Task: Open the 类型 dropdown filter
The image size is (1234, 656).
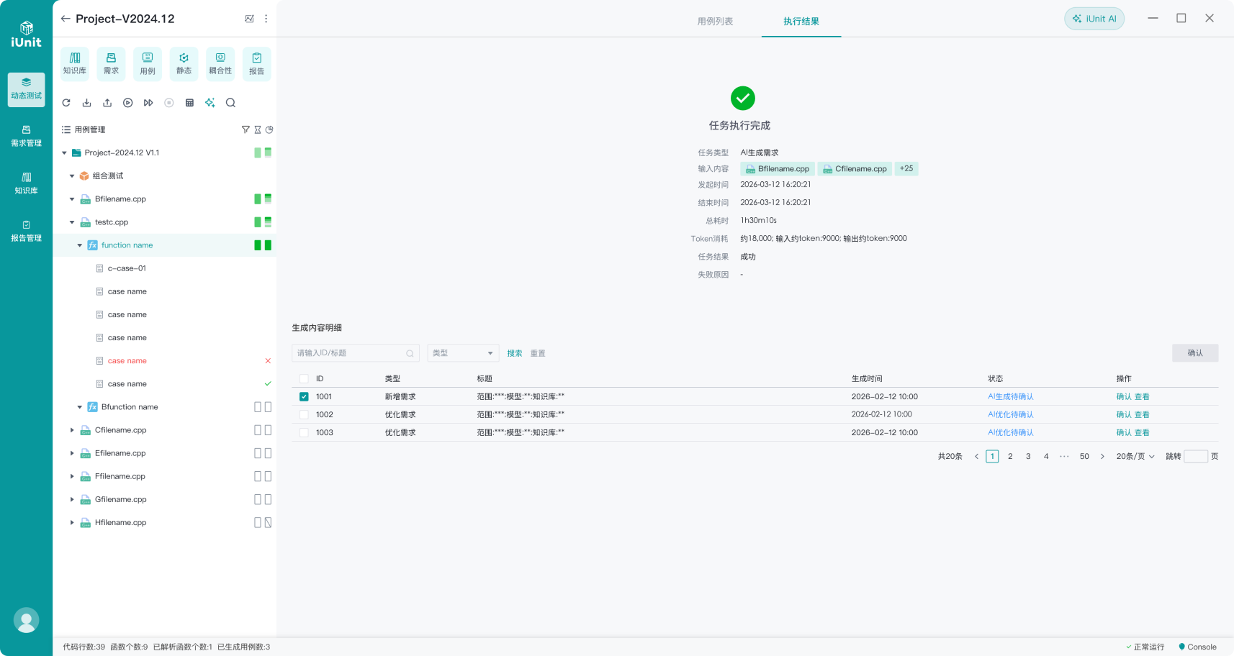Action: (463, 353)
